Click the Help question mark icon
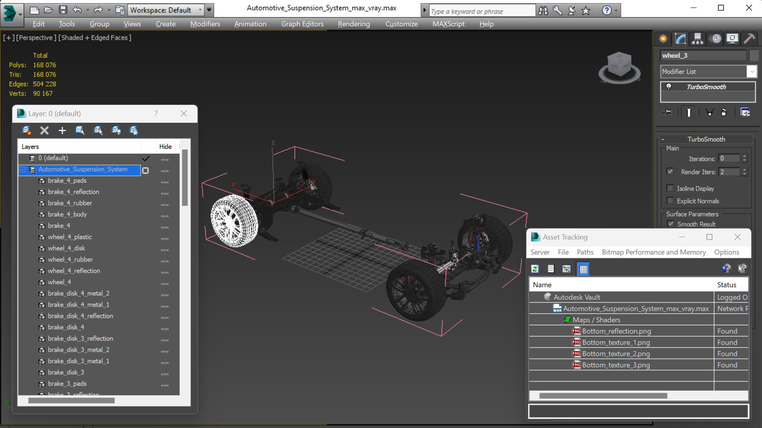This screenshot has width=762, height=428. (x=607, y=11)
